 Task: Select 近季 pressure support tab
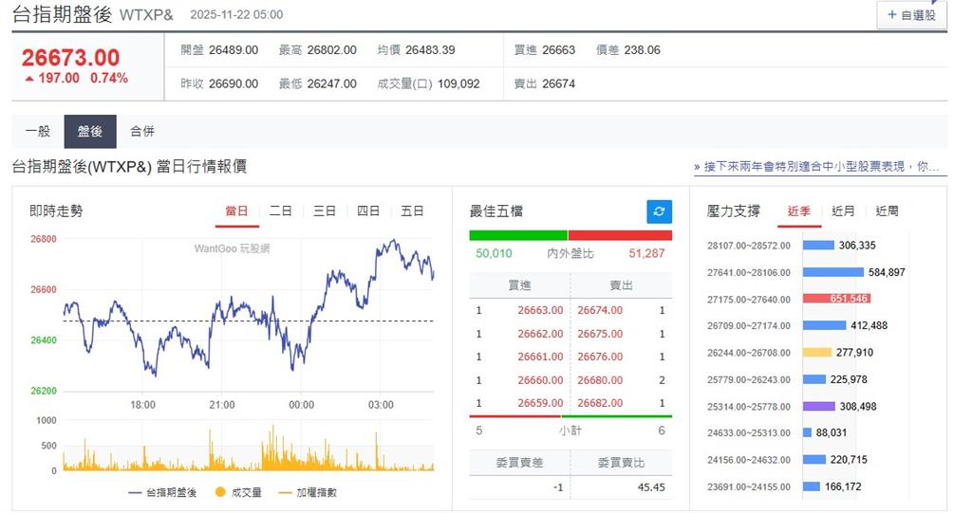click(x=799, y=211)
